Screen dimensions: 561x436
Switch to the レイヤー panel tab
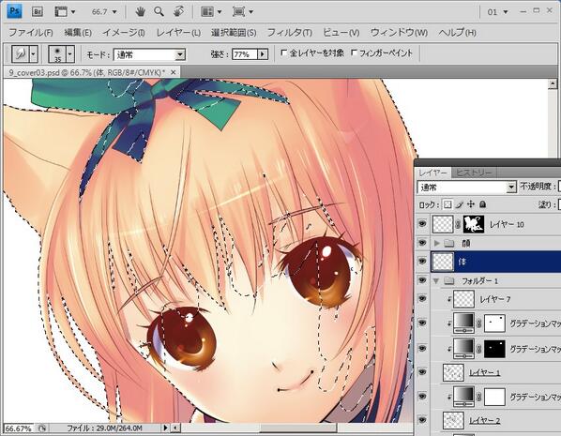click(432, 173)
